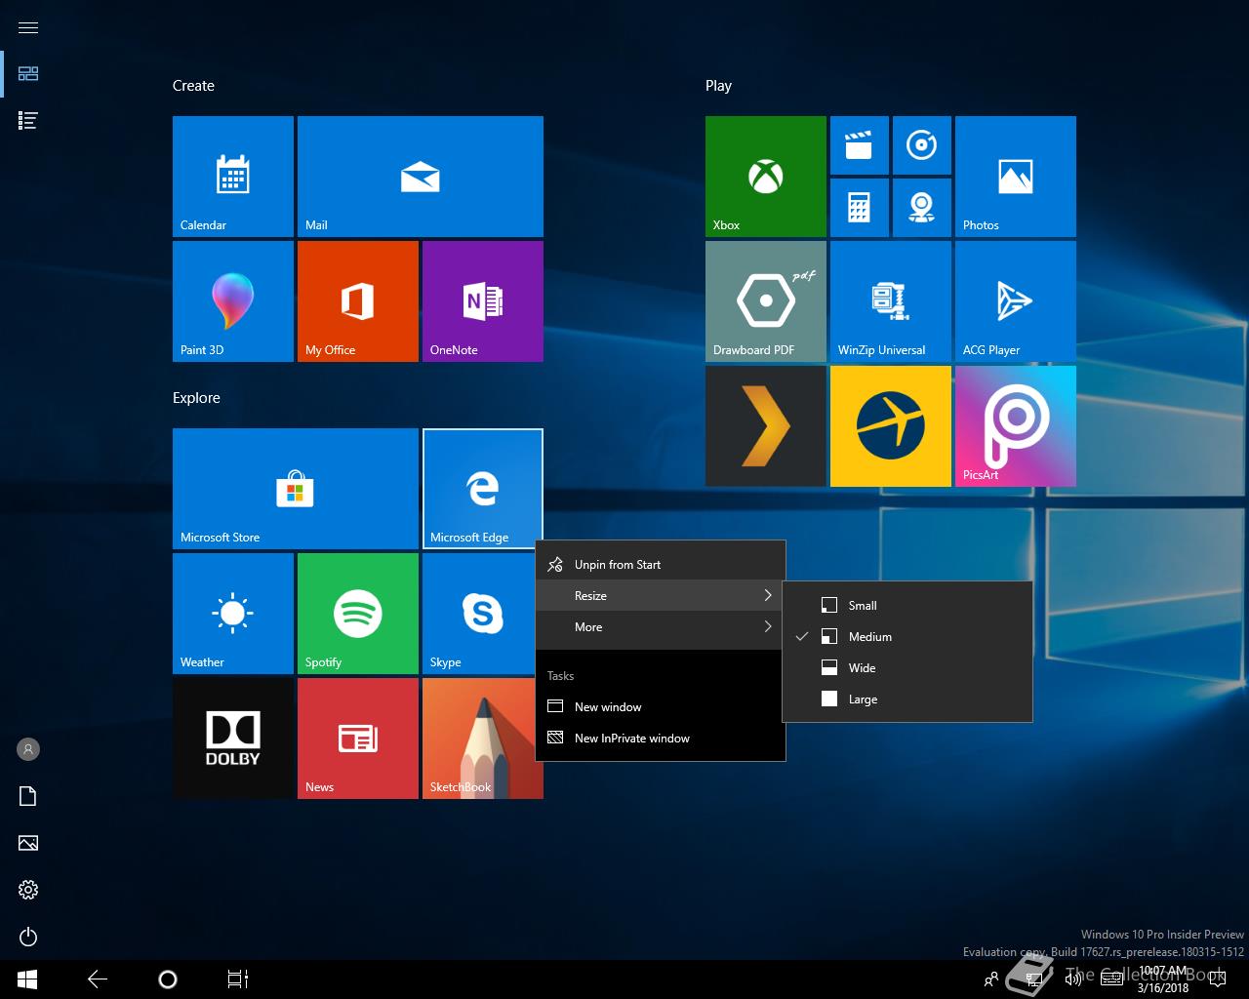Click the Windows Start button
Image resolution: width=1249 pixels, height=999 pixels.
pyautogui.click(x=27, y=979)
